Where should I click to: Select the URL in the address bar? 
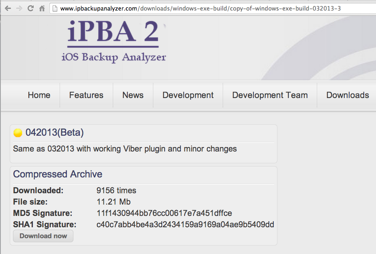(200, 9)
